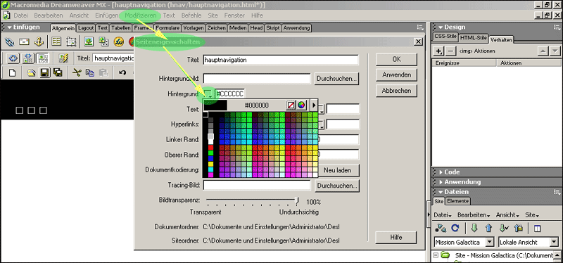Click the Save All disks icon
This screenshot has width=563, height=263.
click(x=58, y=73)
